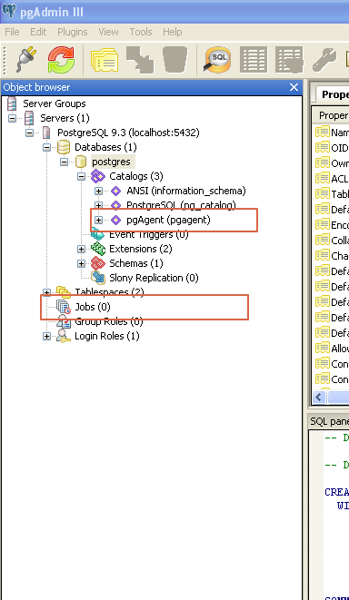This screenshot has width=349, height=600.
Task: Open the Tools menu
Action: click(x=141, y=32)
